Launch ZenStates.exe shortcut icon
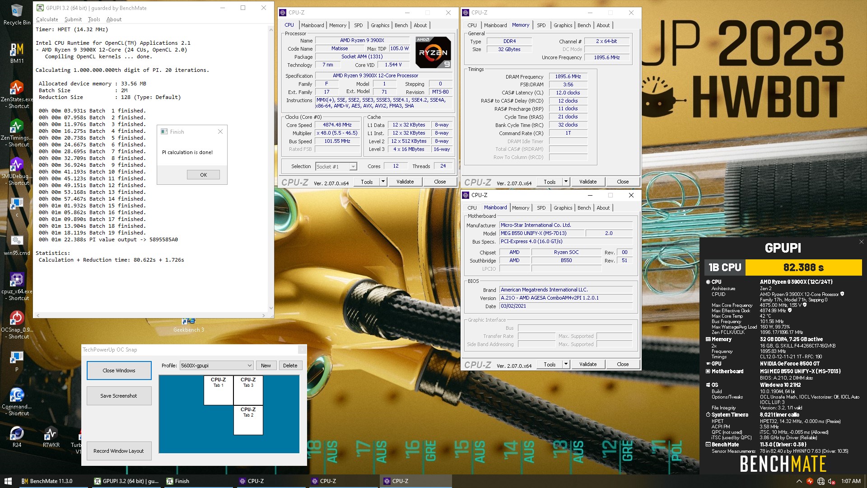 (x=17, y=94)
